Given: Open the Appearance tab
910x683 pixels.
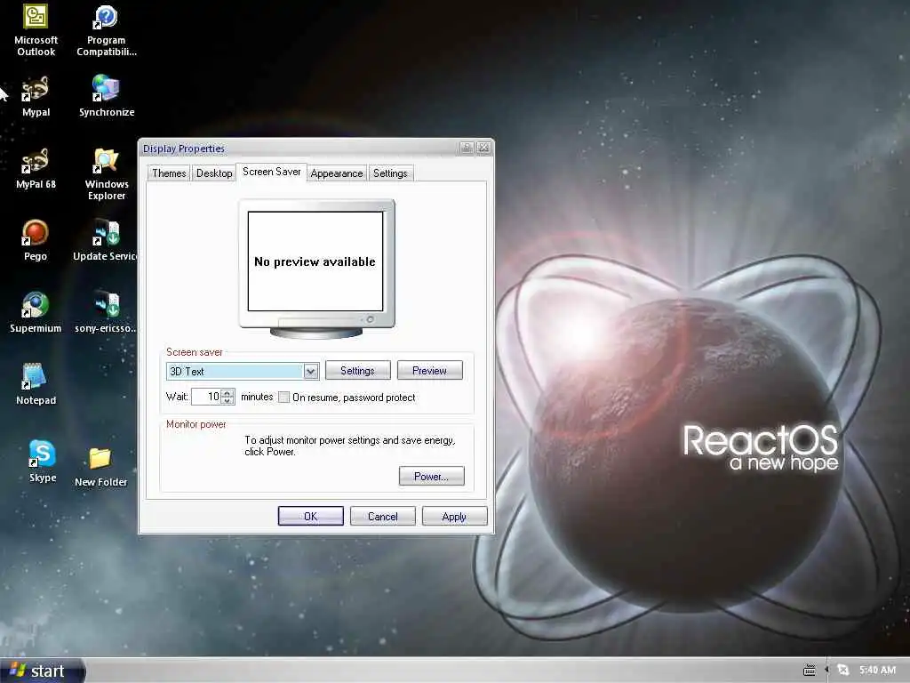Looking at the screenshot, I should [337, 173].
